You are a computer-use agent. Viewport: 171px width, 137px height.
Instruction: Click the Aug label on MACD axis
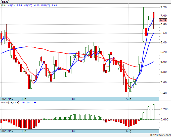[x=128, y=131]
